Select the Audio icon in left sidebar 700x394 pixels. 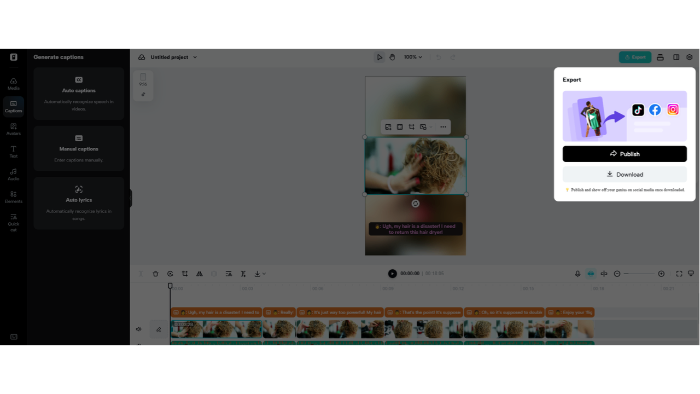[13, 174]
